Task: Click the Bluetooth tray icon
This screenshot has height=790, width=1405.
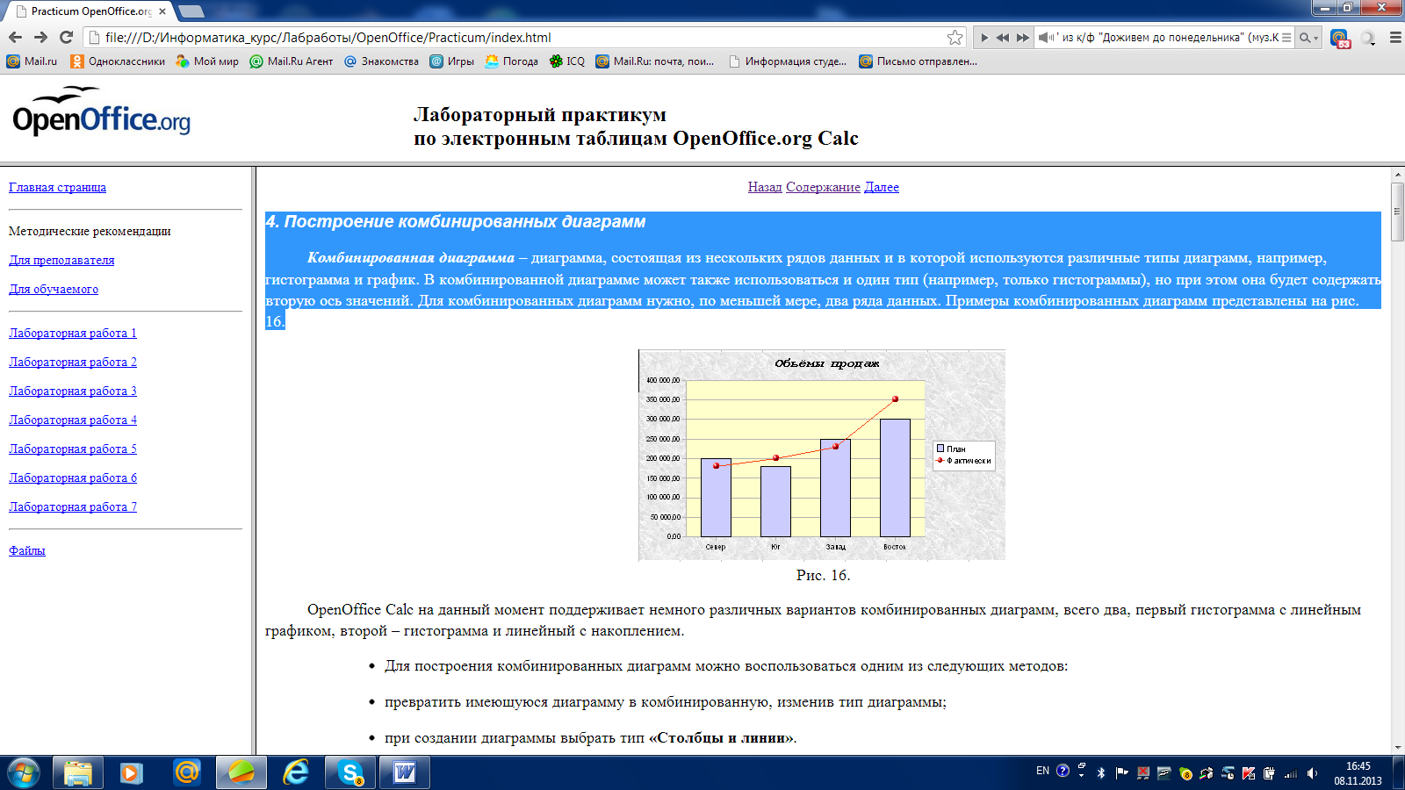Action: tap(1101, 773)
